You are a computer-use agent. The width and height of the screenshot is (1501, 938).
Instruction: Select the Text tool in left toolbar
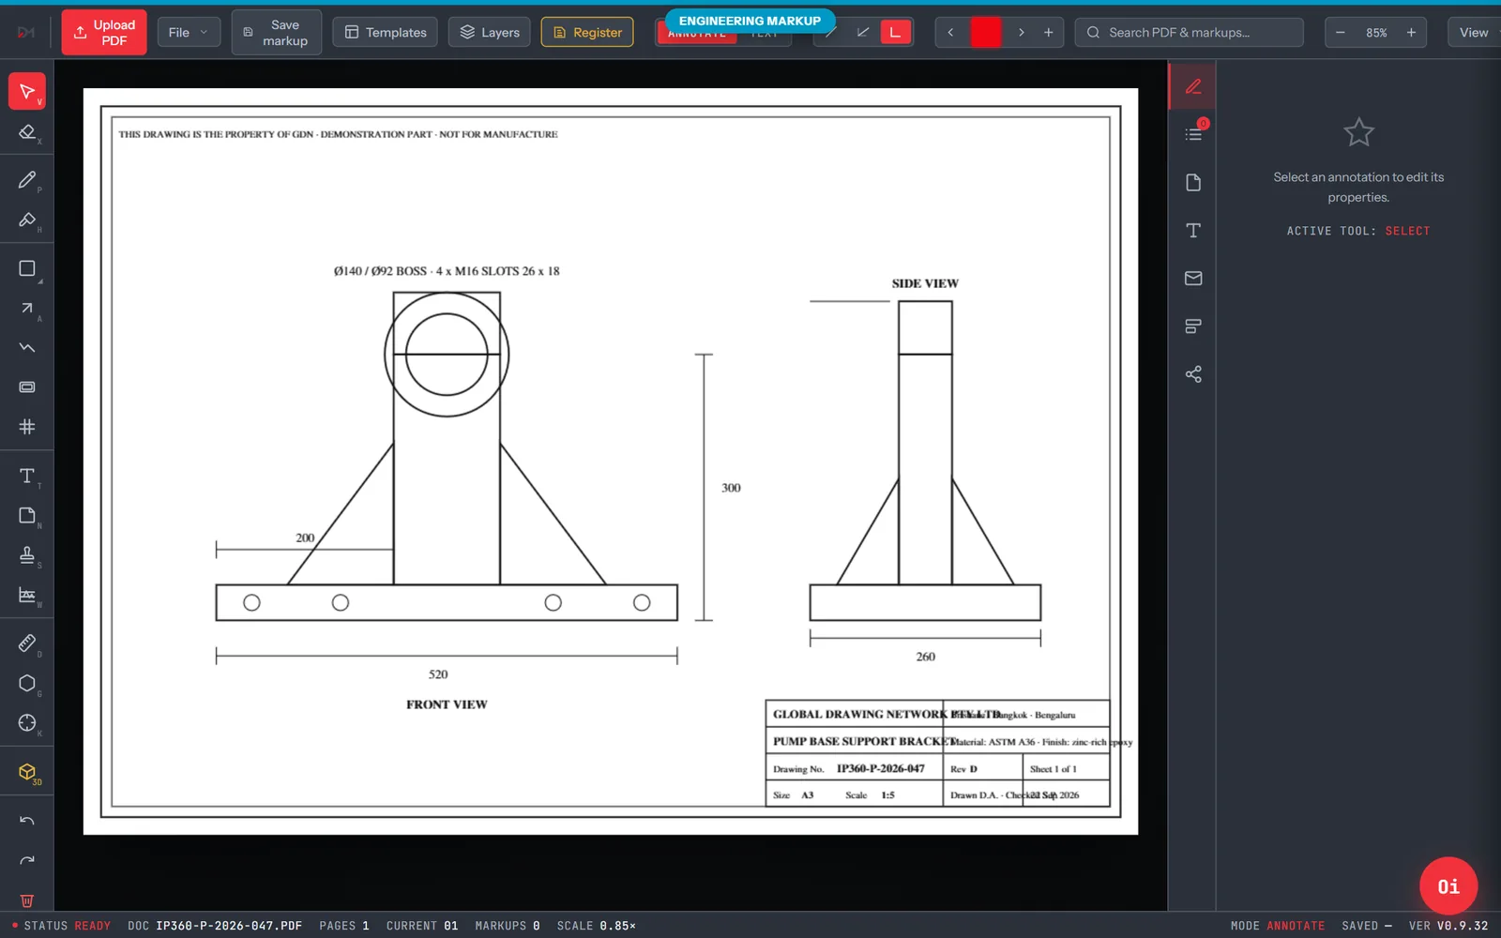point(27,476)
